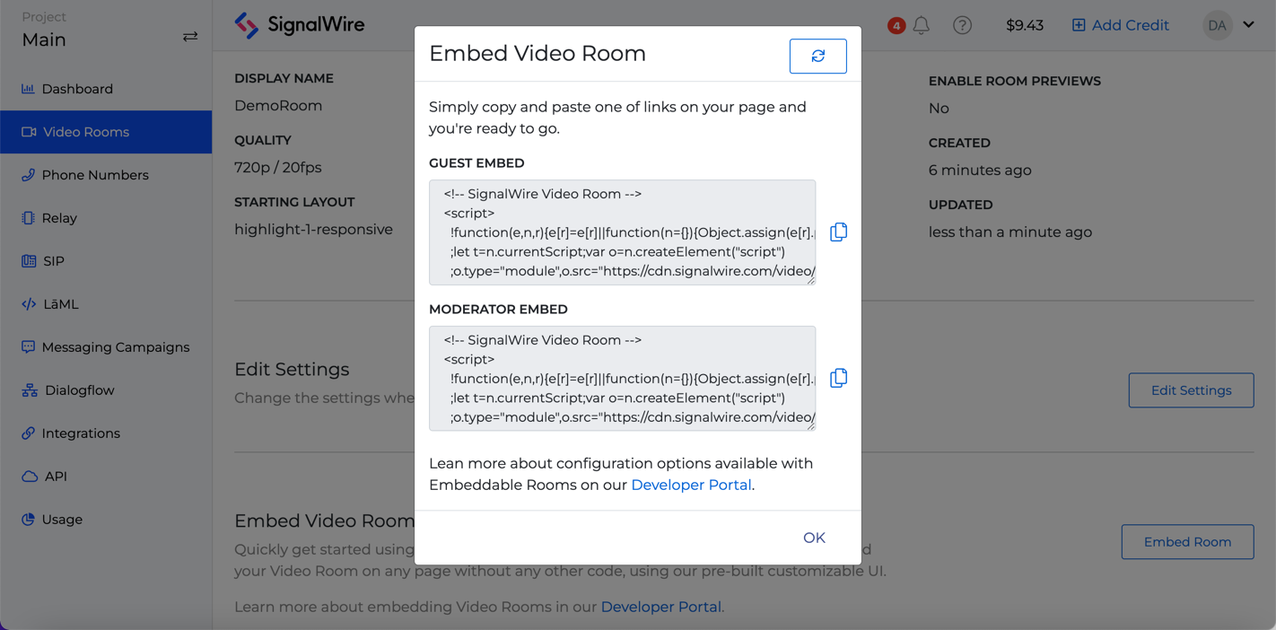1276x630 pixels.
Task: Open the notifications bell
Action: [921, 25]
